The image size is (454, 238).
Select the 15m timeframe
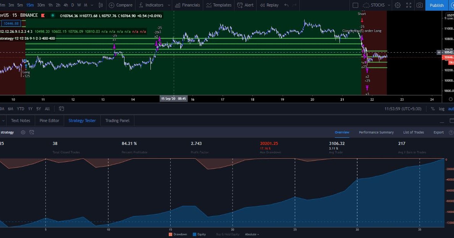(x=30, y=5)
